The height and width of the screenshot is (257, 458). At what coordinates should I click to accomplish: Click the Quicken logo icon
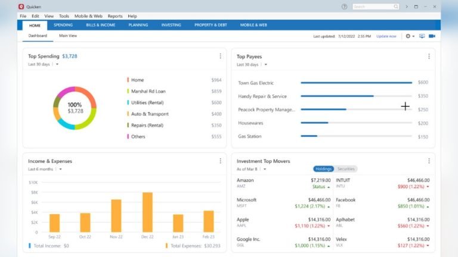pos(21,7)
